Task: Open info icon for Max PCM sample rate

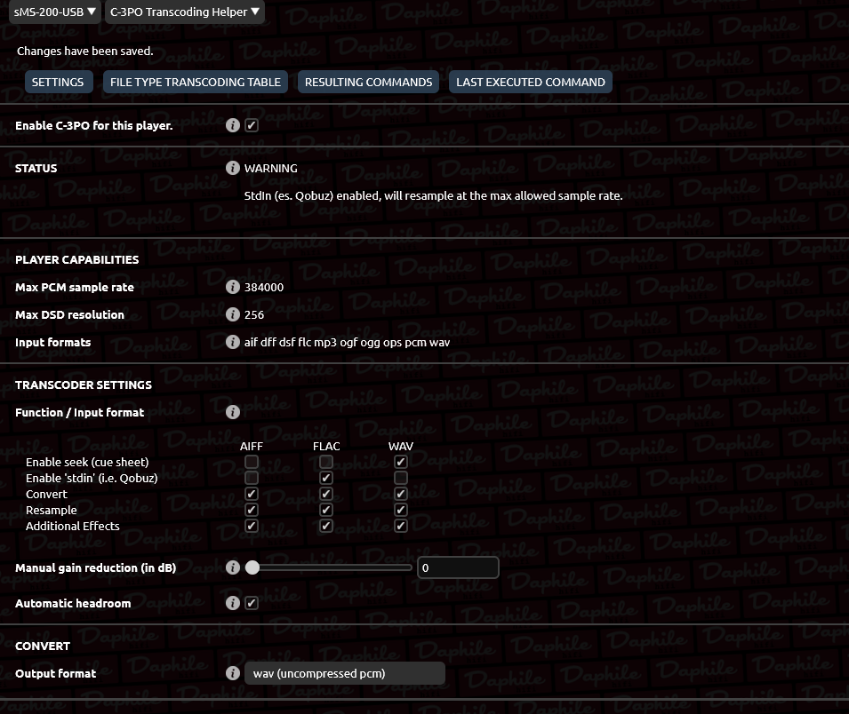Action: coord(233,287)
